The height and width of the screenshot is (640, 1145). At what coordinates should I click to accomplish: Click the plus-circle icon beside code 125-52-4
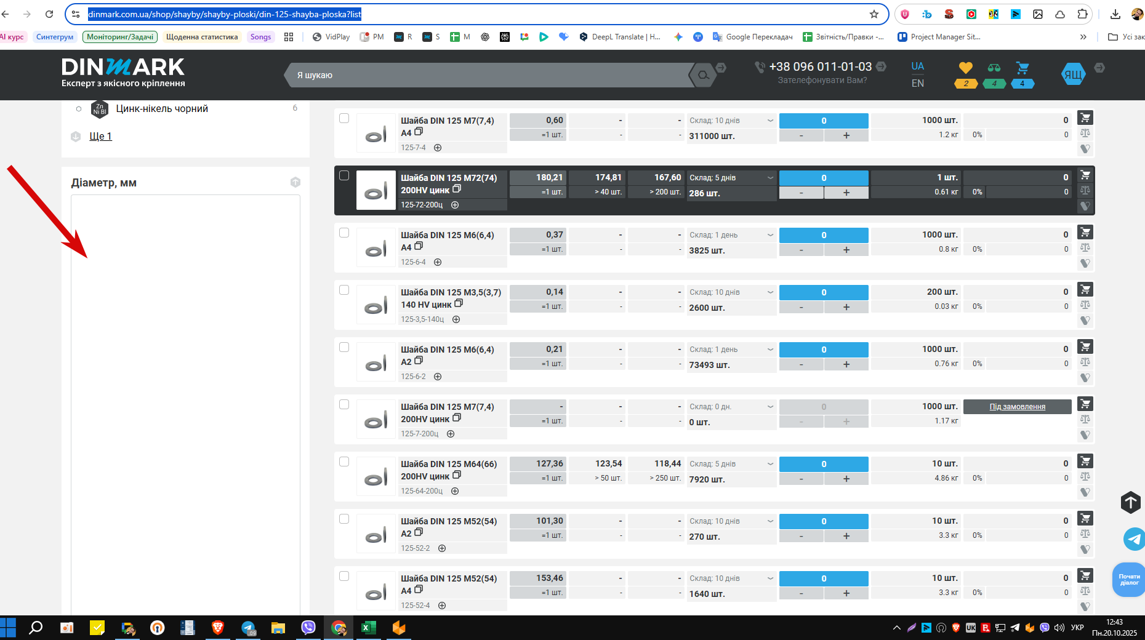tap(442, 606)
